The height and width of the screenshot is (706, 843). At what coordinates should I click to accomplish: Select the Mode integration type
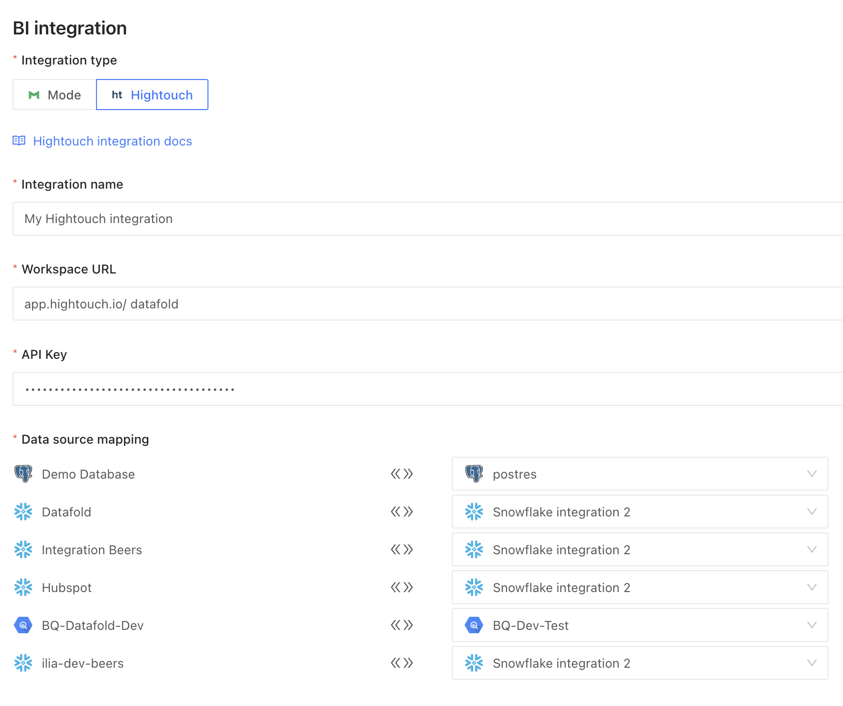[x=55, y=95]
